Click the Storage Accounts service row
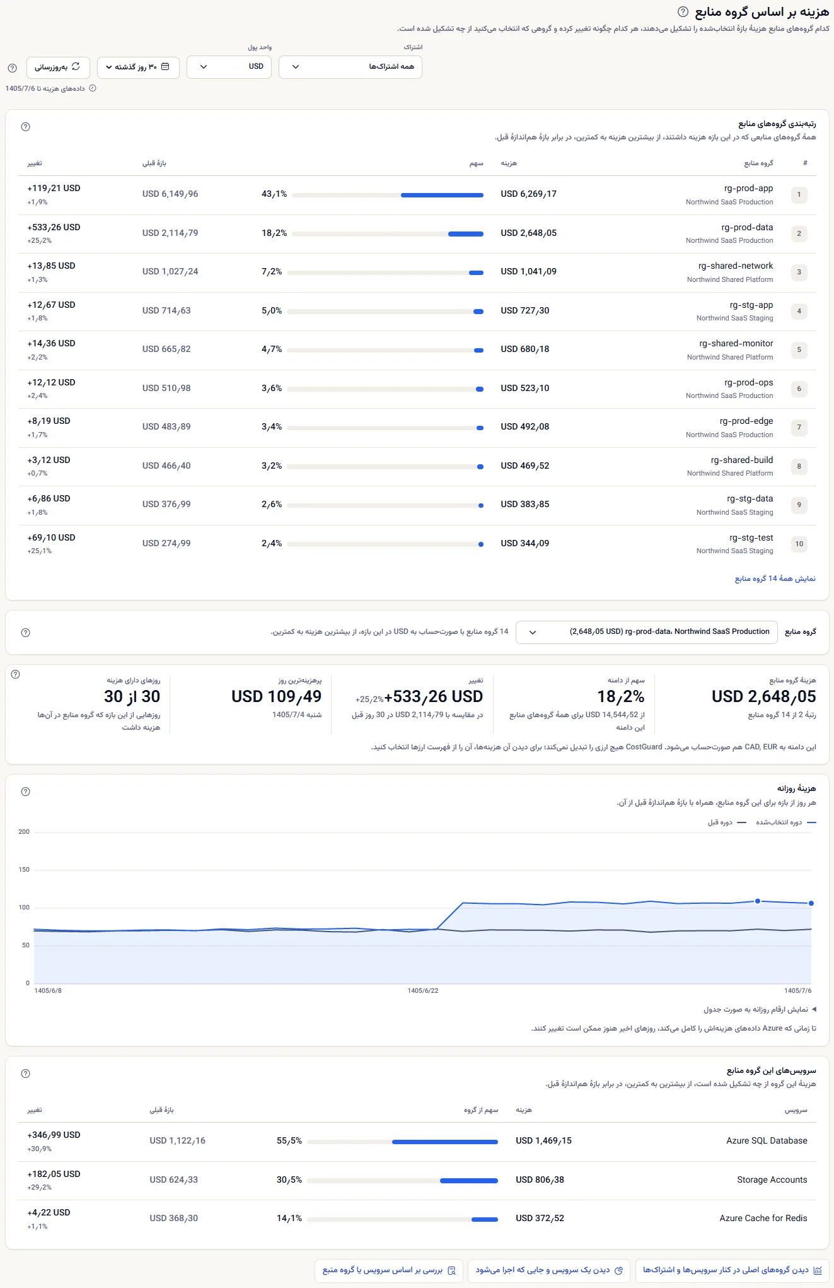Screen dimensions: 834x1288 [x=417, y=1180]
